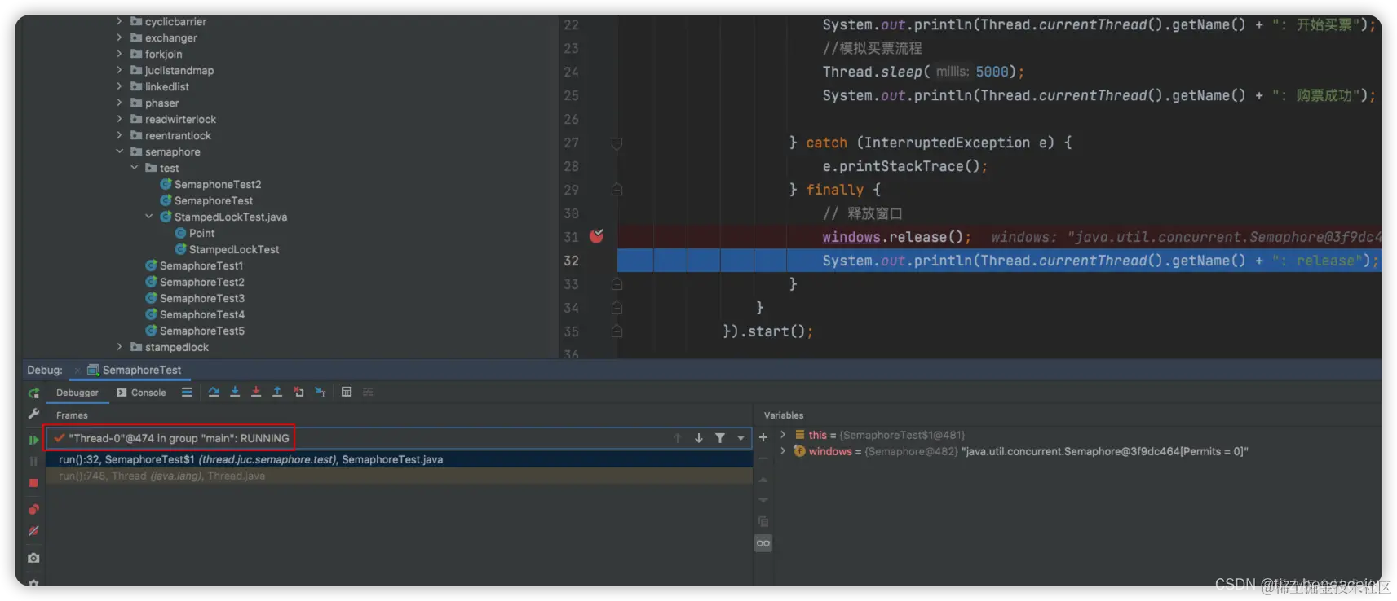
Task: Show execution point icon
Action: [187, 392]
